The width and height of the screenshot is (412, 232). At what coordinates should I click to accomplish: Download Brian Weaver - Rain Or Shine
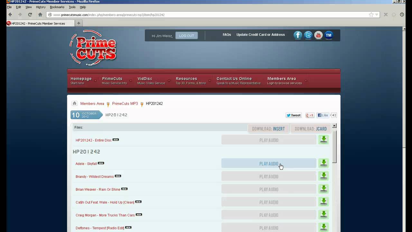tap(323, 189)
